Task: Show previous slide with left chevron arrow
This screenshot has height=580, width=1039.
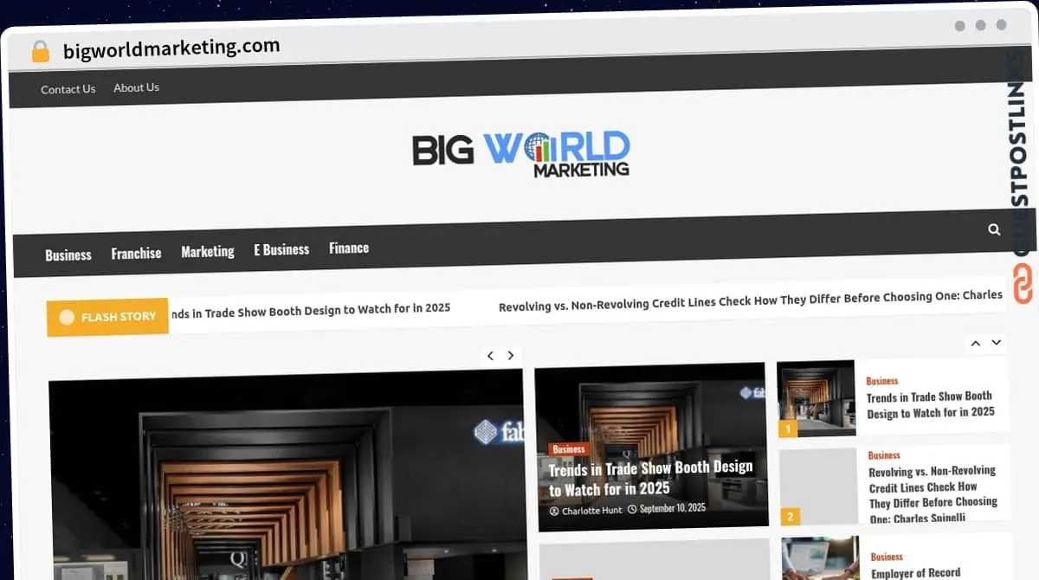Action: tap(490, 356)
